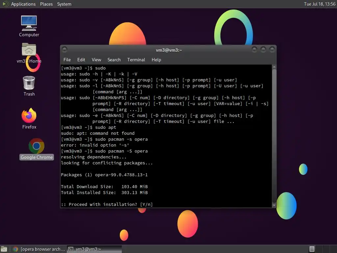This screenshot has width=337, height=253.
Task: Click the terminal window menu button at title bar left
Action: [65, 50]
